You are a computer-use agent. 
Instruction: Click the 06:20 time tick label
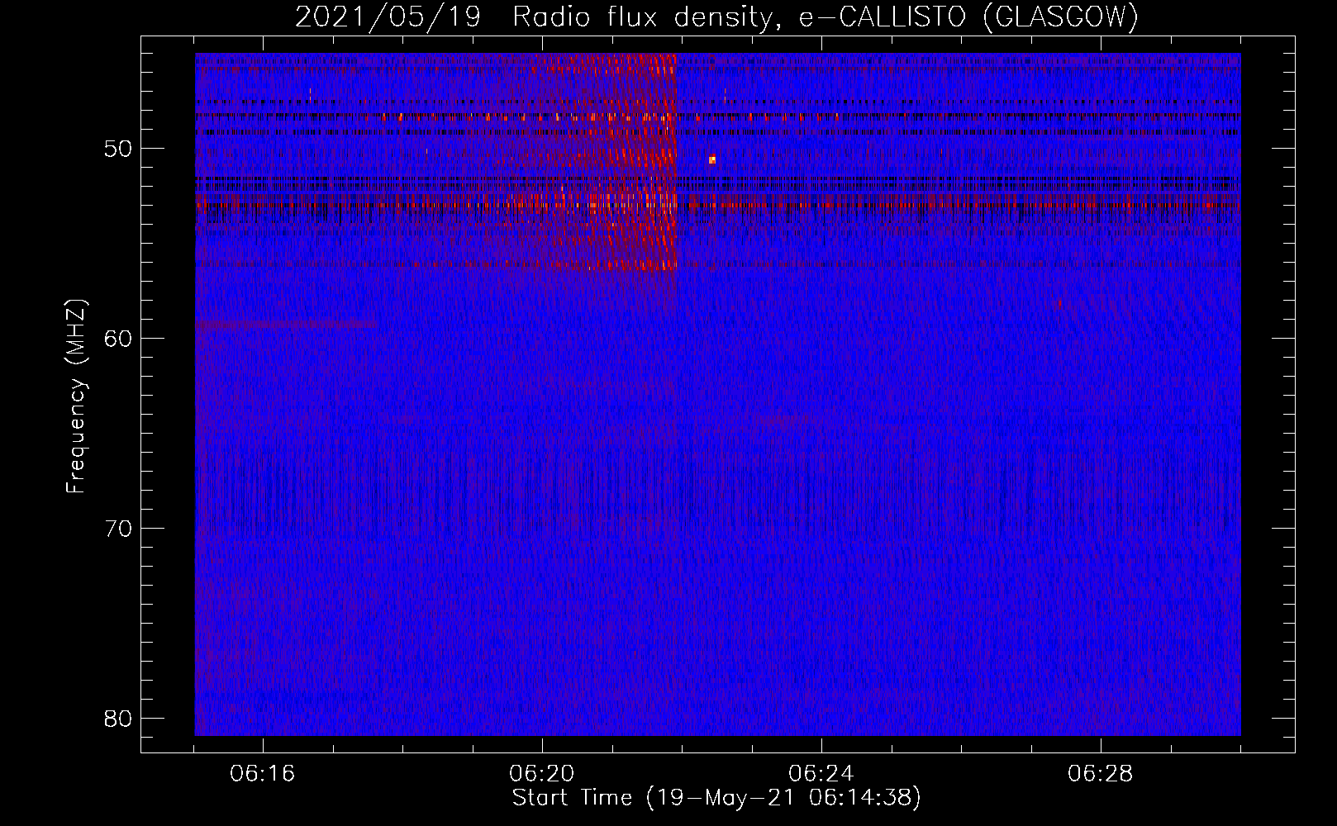coord(542,775)
